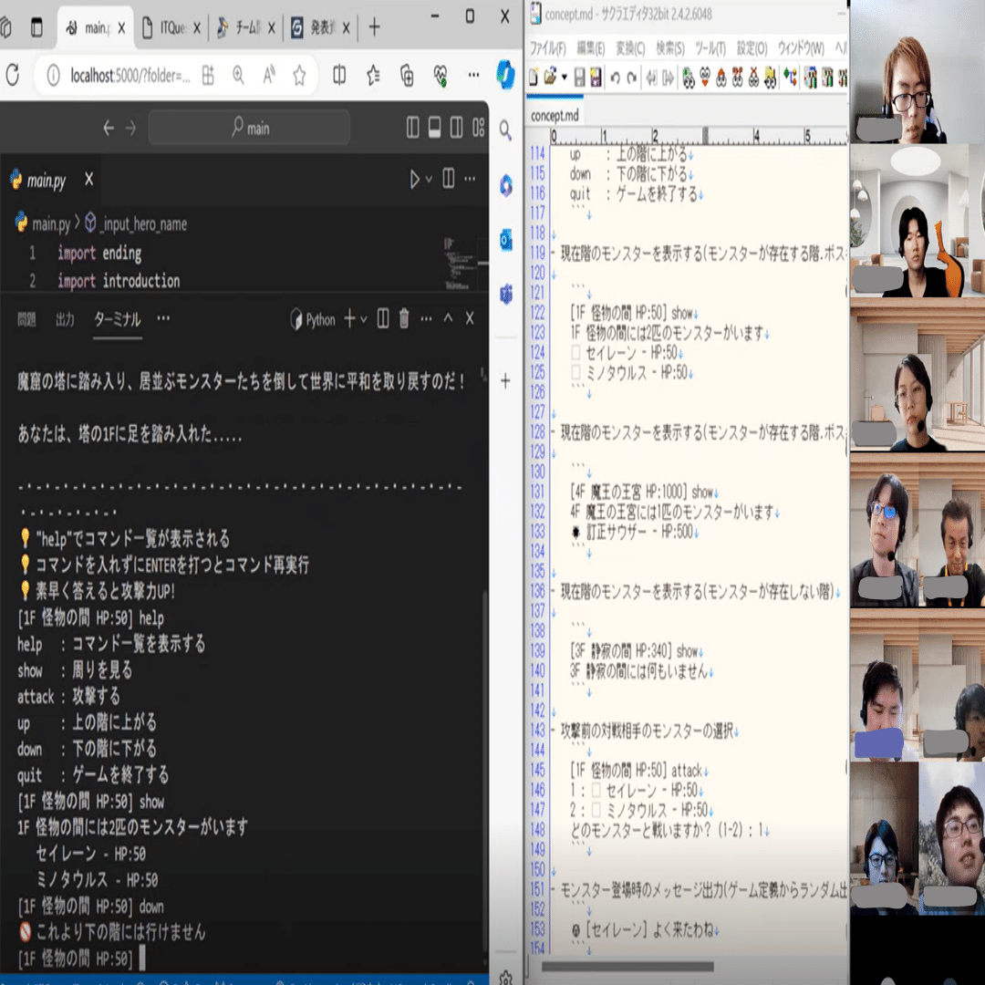
Task: Click Save As icon in Sakura toolbar
Action: click(x=596, y=78)
